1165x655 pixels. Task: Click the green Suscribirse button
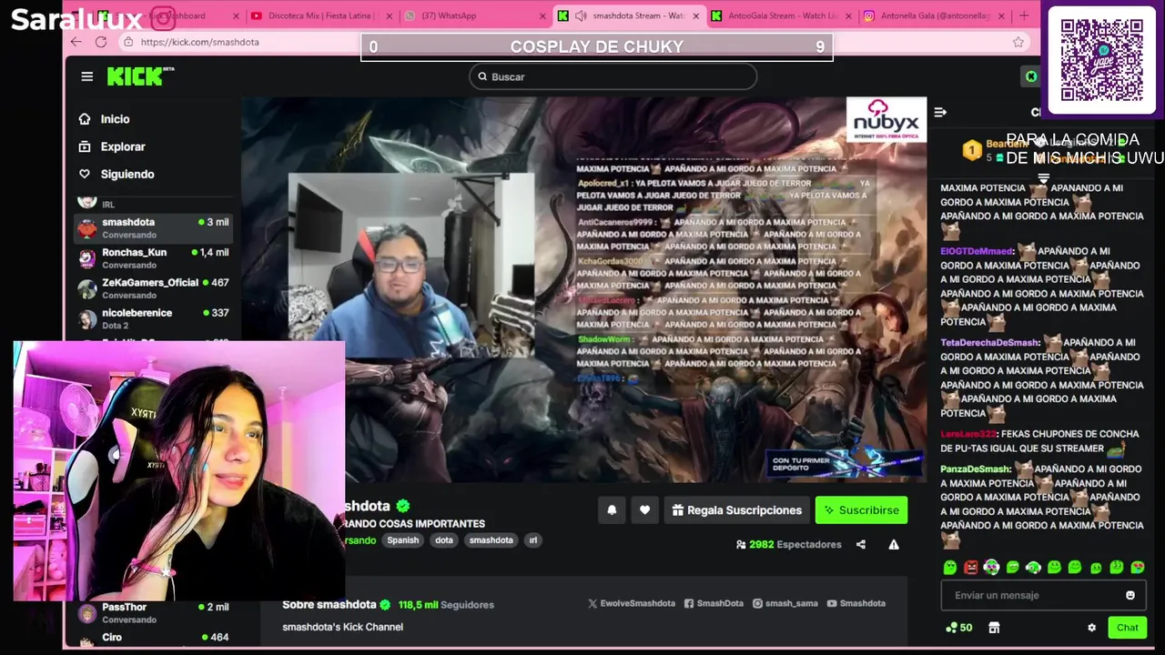(861, 510)
